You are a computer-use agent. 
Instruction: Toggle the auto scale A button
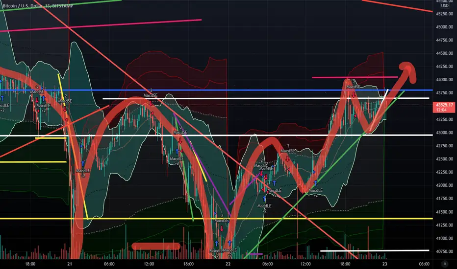tap(444, 264)
